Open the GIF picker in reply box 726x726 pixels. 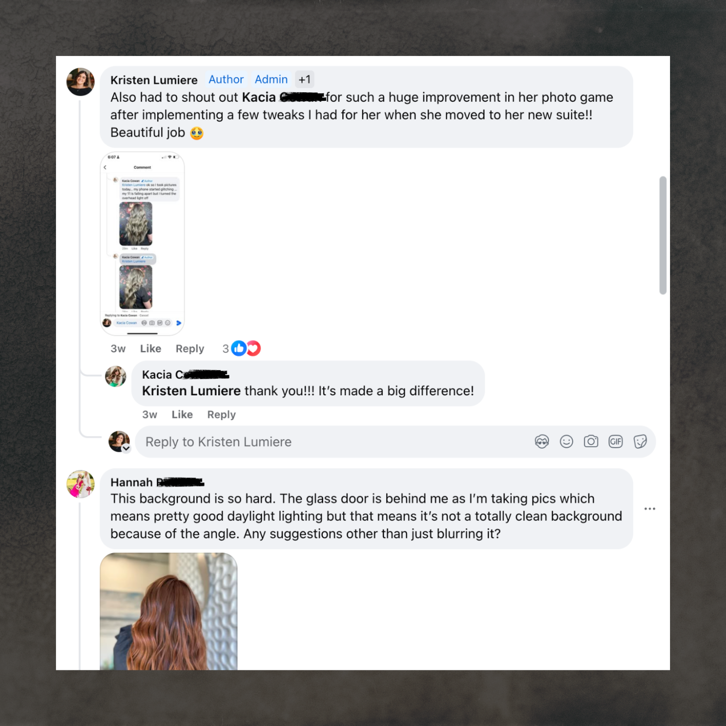[616, 442]
